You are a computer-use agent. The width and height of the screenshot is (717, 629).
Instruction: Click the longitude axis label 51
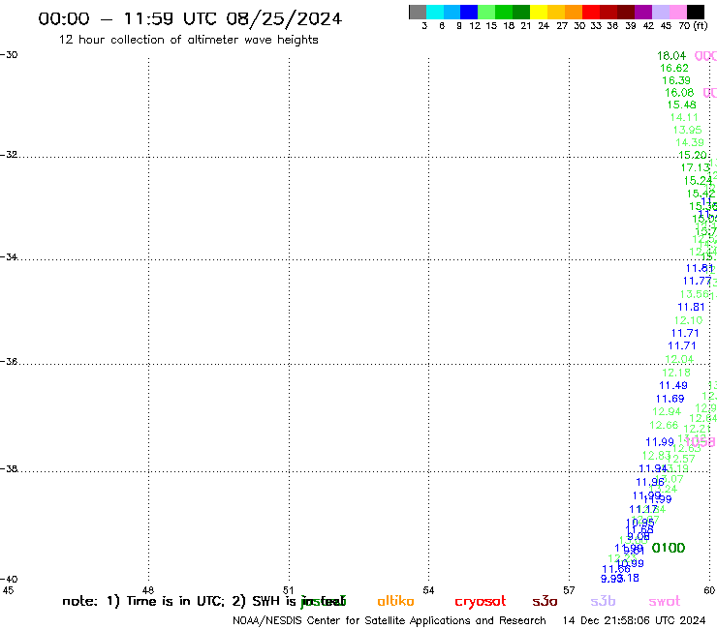pyautogui.click(x=288, y=590)
